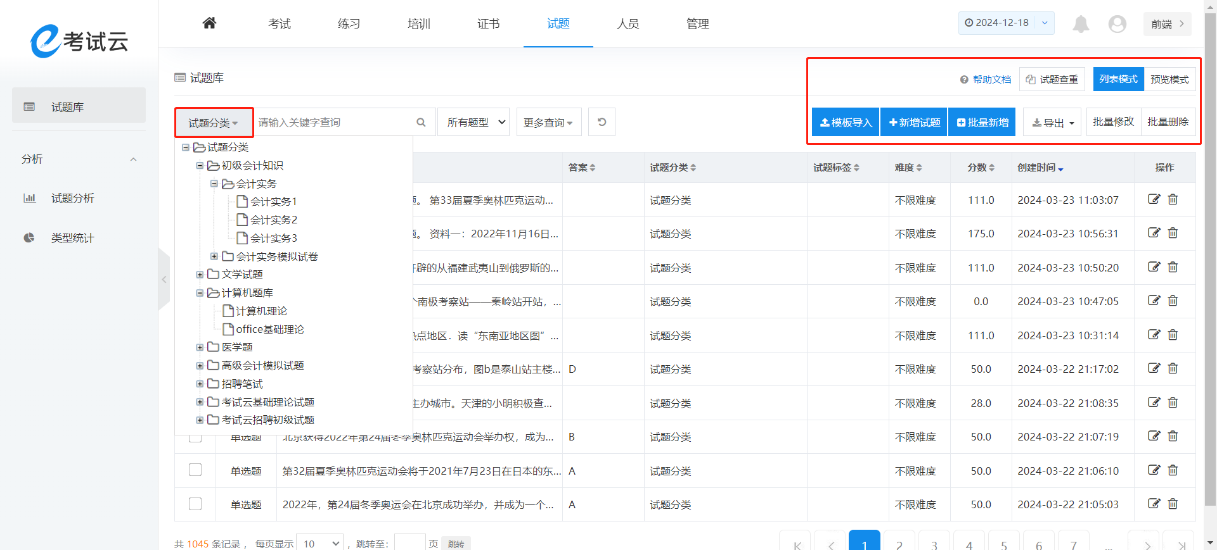1217x550 pixels.
Task: Click the home icon in top navigation
Action: 209,23
